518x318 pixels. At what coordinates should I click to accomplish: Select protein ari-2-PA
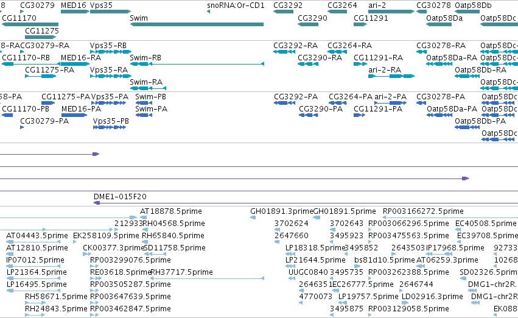coord(390,103)
